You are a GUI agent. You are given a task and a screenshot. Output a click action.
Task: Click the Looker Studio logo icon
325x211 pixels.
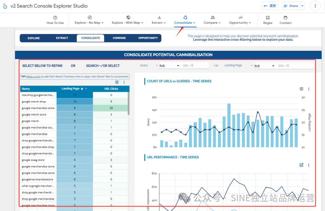click(x=5, y=6)
